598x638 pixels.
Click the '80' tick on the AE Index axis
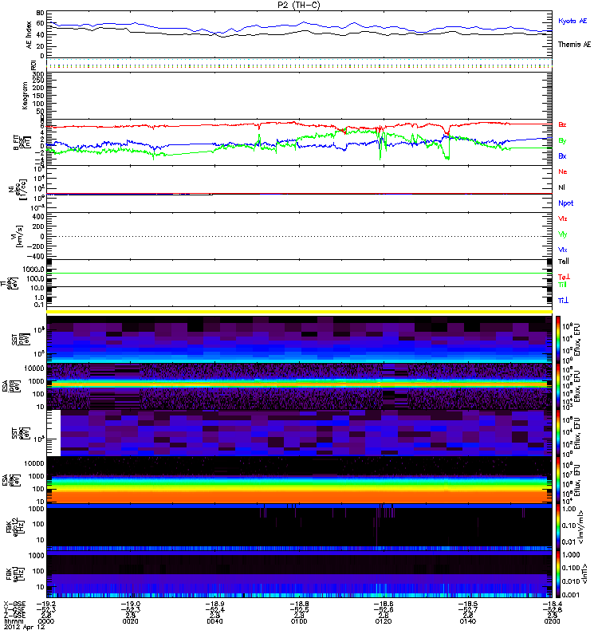point(41,13)
